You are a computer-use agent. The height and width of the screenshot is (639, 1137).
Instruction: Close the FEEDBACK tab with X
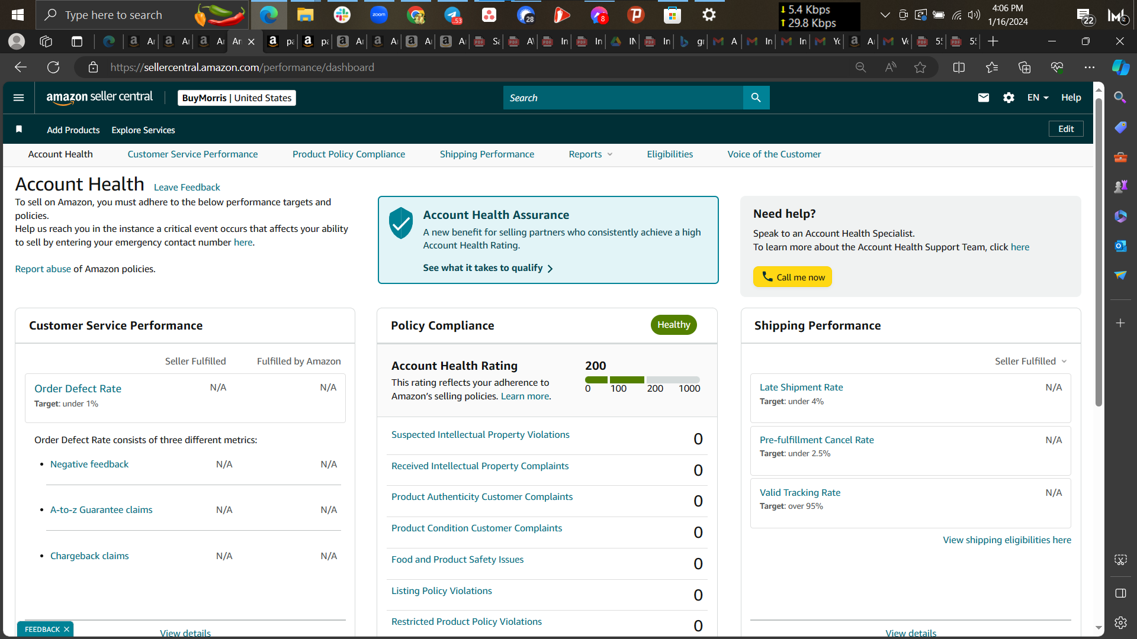[66, 630]
